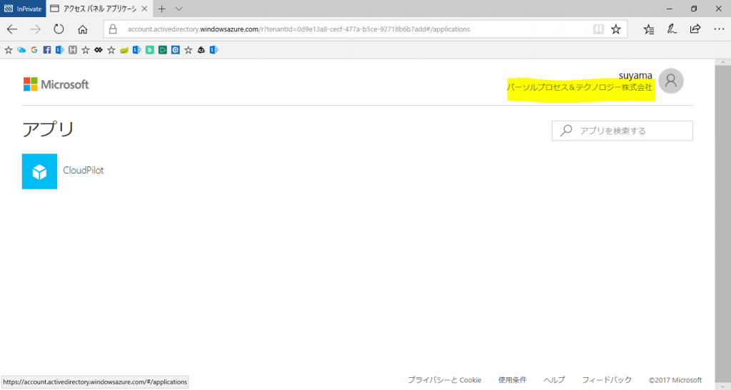Image resolution: width=731 pixels, height=390 pixels.
Task: Click the ©2017 Microsoft text
Action: 675,380
